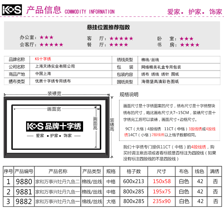The width and height of the screenshot is (224, 208).
Task: Click the 画面宽 dimension label
Action: 54,109
